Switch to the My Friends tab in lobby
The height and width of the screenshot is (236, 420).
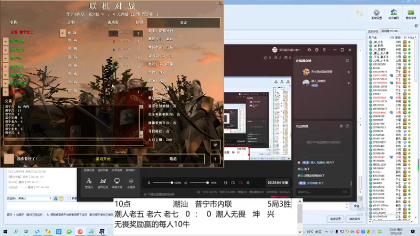pos(373,31)
